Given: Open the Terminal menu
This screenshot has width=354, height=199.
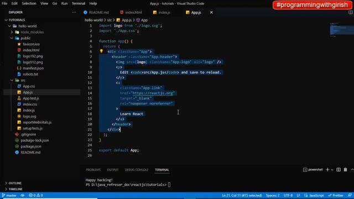Looking at the screenshot, I should [79, 3].
